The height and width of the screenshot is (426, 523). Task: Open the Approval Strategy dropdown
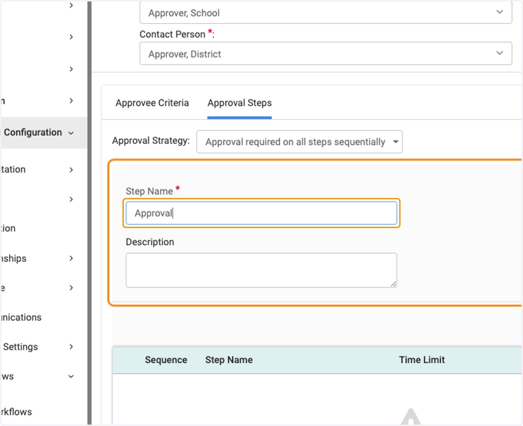299,142
